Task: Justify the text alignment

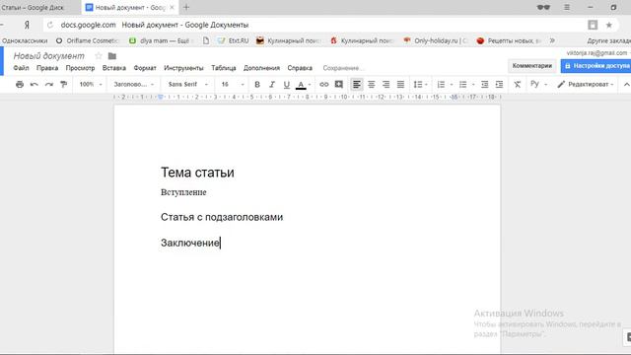Action: [400, 85]
